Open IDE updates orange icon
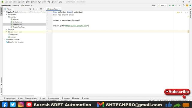The height and width of the screenshot is (108, 192). pyautogui.click(x=187, y=5)
